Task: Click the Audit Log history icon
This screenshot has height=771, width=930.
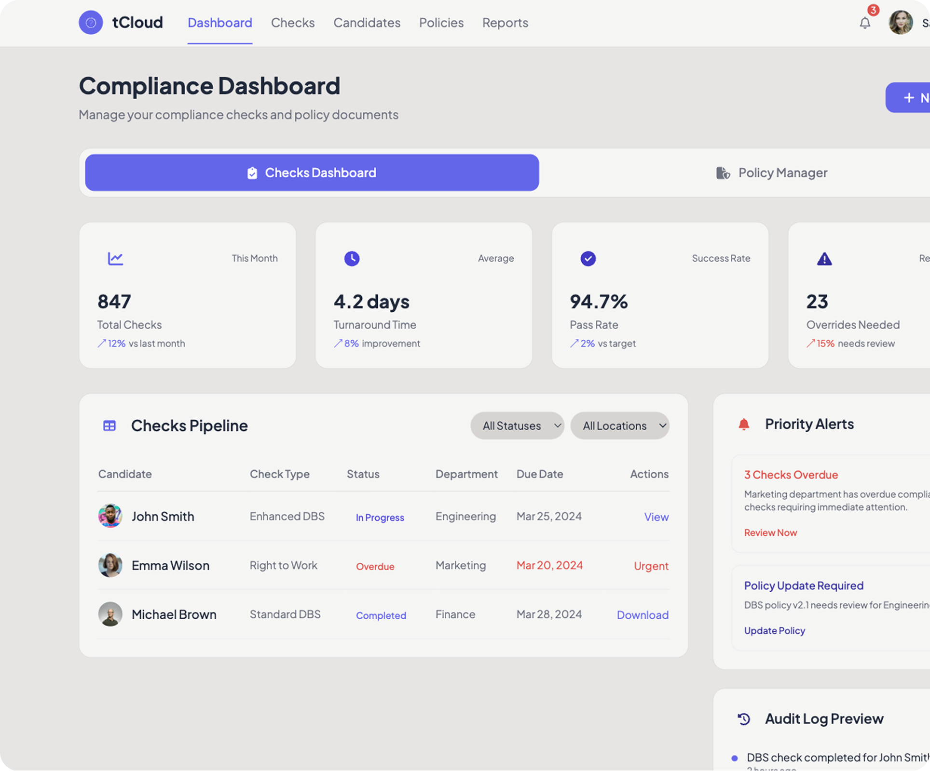Action: click(x=744, y=719)
